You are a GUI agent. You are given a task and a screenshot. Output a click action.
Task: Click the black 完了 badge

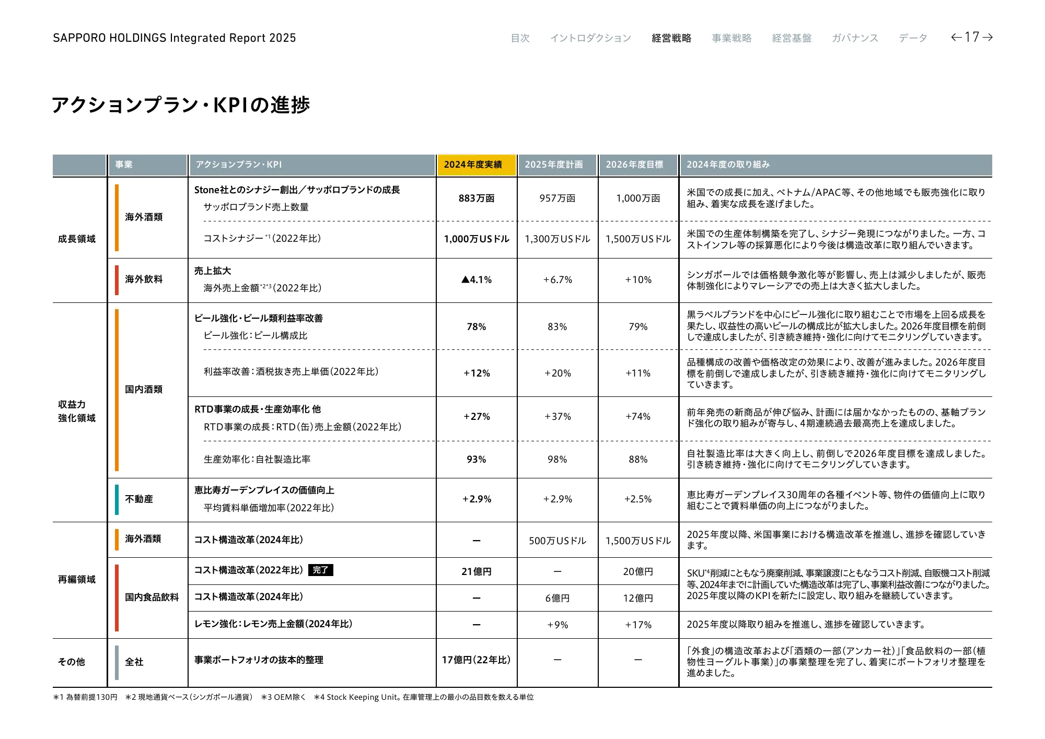321,570
